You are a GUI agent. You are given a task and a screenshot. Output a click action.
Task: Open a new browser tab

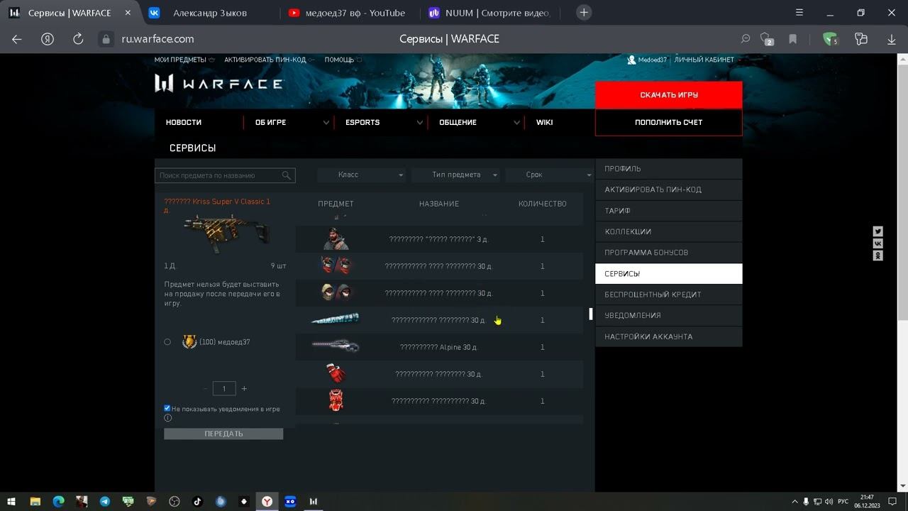click(584, 12)
